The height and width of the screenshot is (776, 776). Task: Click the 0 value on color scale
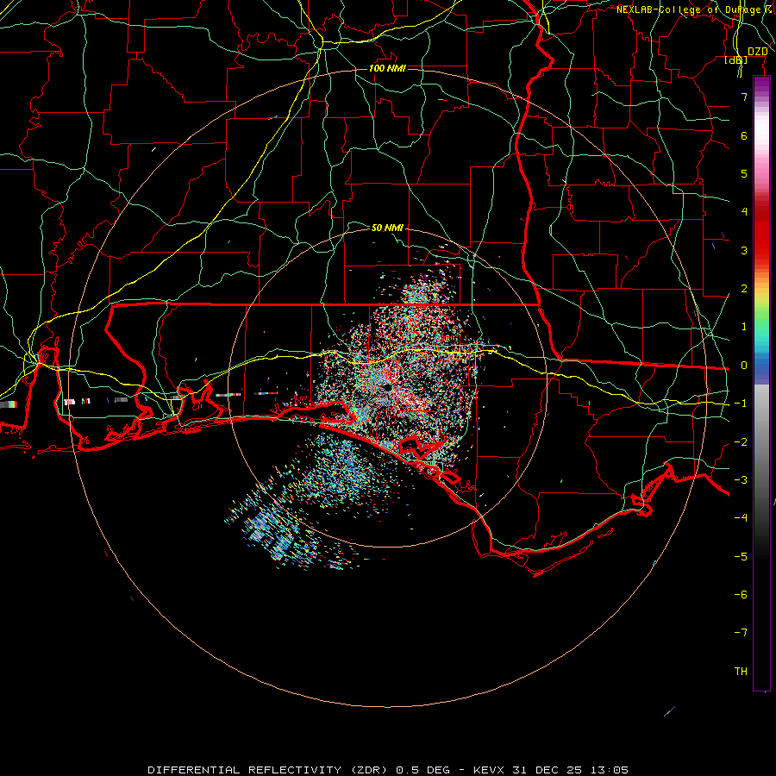point(744,366)
